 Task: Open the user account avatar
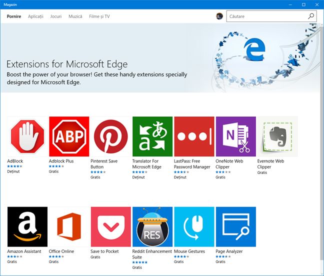[x=219, y=16]
